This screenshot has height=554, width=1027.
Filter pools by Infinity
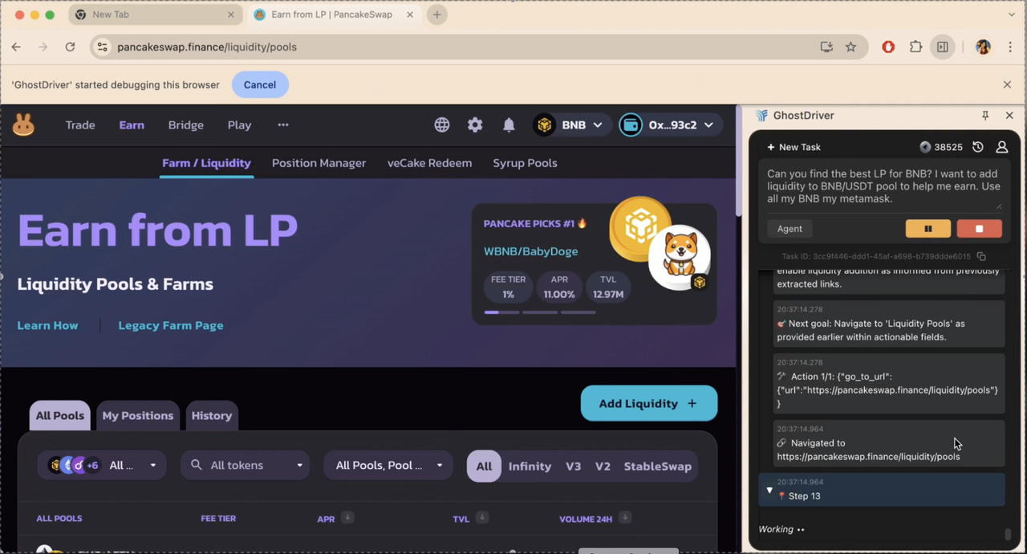tap(530, 466)
